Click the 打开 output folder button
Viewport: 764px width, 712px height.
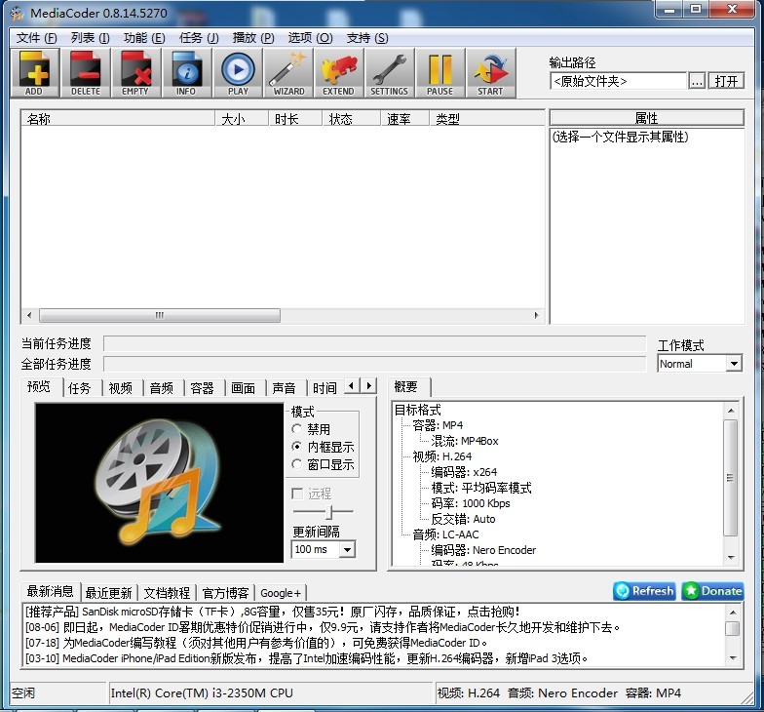coord(726,82)
